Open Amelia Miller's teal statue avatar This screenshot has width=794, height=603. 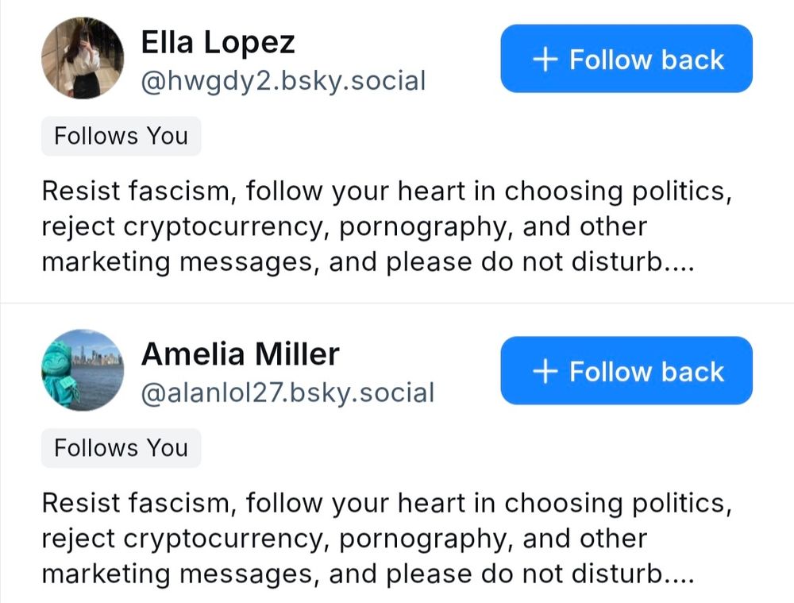point(83,370)
